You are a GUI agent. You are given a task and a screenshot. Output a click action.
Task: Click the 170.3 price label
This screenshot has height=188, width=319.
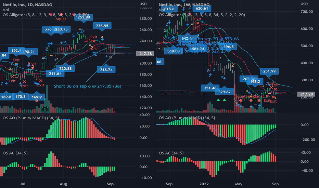click(20, 96)
